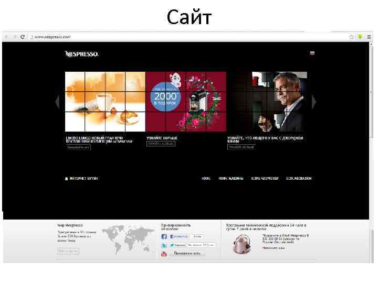Viewport: 378px width, 283px height.
Task: Click the Twitter follow button
Action: (x=201, y=245)
